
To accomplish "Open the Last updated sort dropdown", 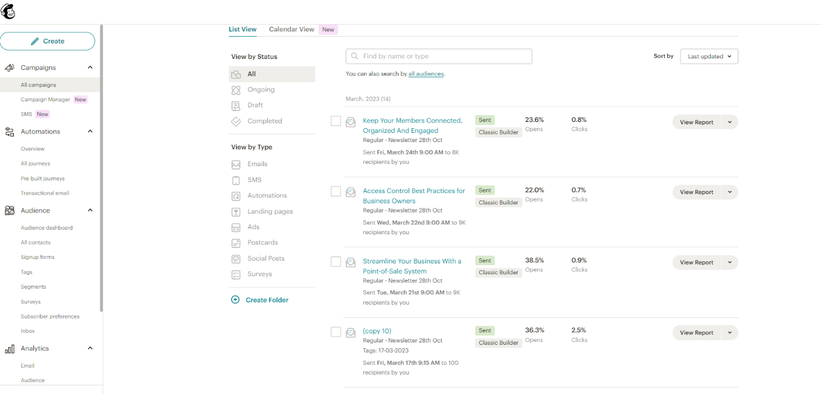I will (709, 56).
